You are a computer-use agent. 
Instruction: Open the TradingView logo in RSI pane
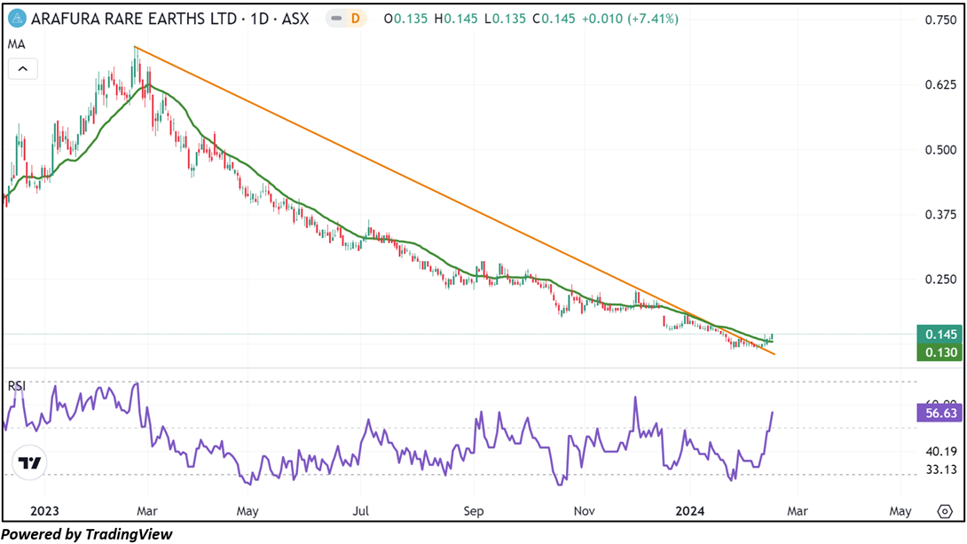pos(29,462)
